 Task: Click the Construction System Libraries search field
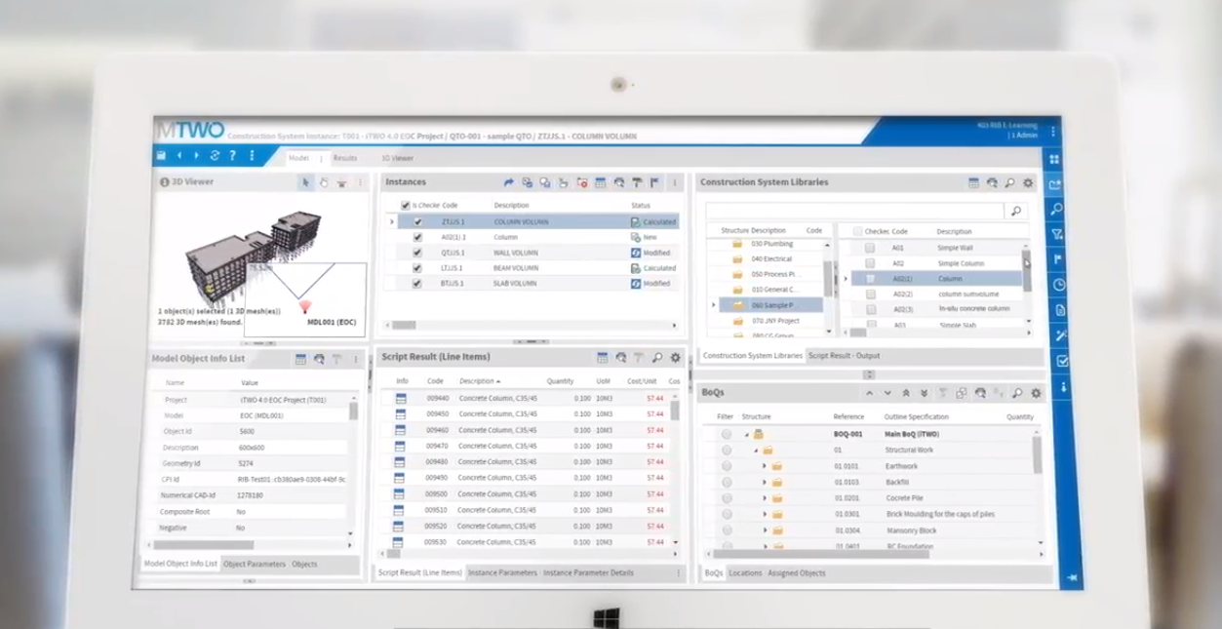[853, 211]
